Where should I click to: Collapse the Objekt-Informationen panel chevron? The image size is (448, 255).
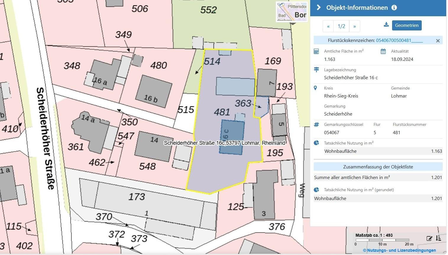pos(318,8)
